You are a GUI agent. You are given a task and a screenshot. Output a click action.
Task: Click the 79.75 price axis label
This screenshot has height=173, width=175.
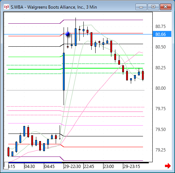(x=161, y=109)
